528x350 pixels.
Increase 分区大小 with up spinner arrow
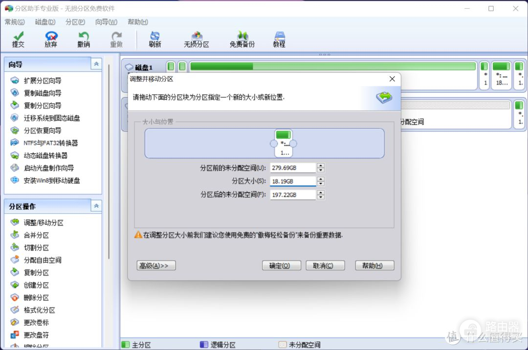[x=320, y=179]
